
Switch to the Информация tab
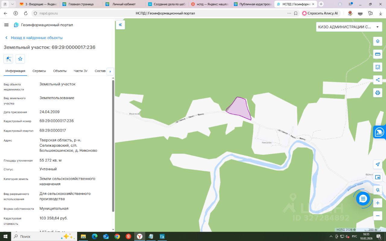[x=15, y=71]
